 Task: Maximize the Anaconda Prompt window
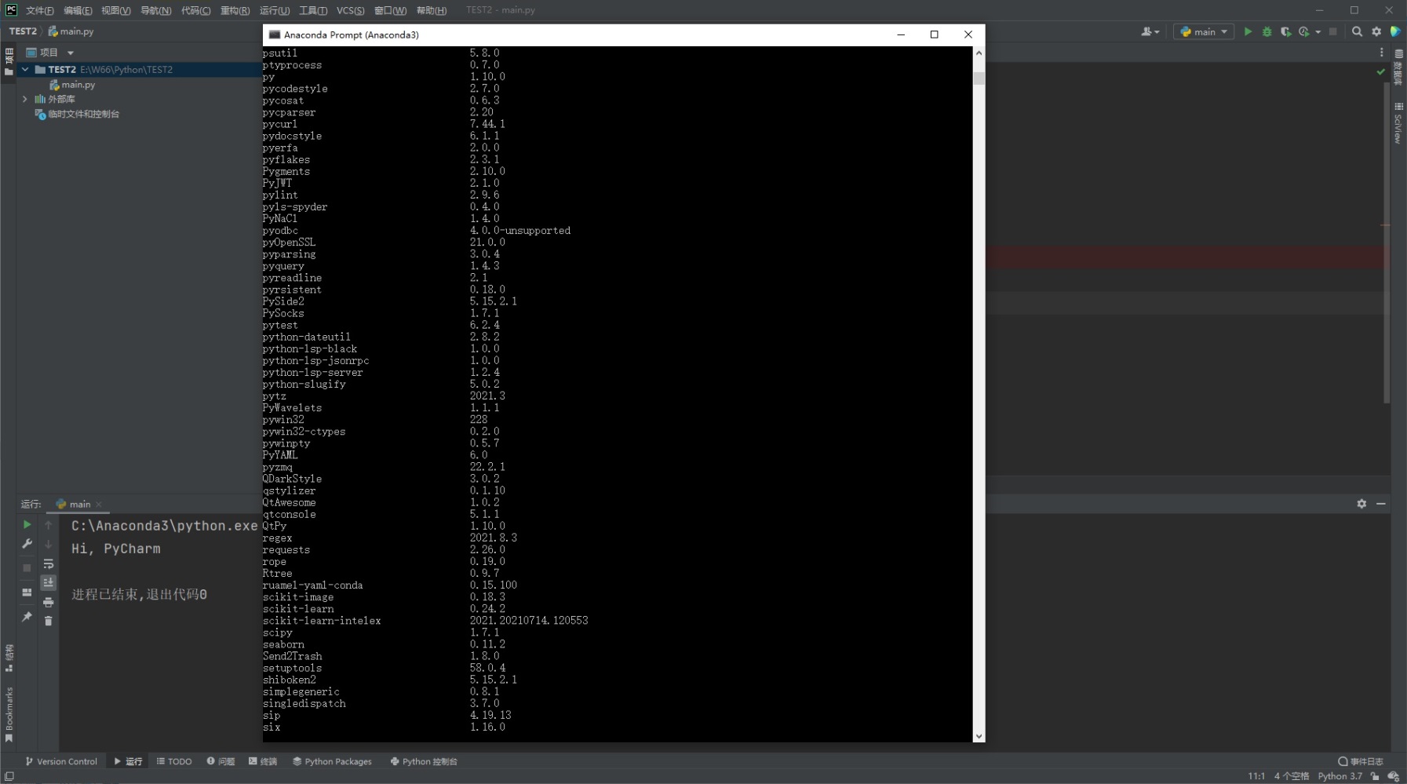coord(934,35)
